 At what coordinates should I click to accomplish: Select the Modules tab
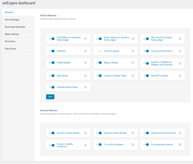[x=18, y=12]
